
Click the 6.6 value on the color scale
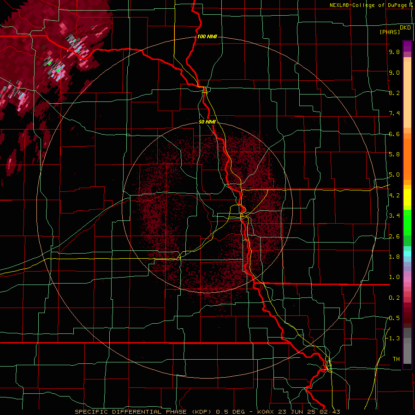(394, 134)
